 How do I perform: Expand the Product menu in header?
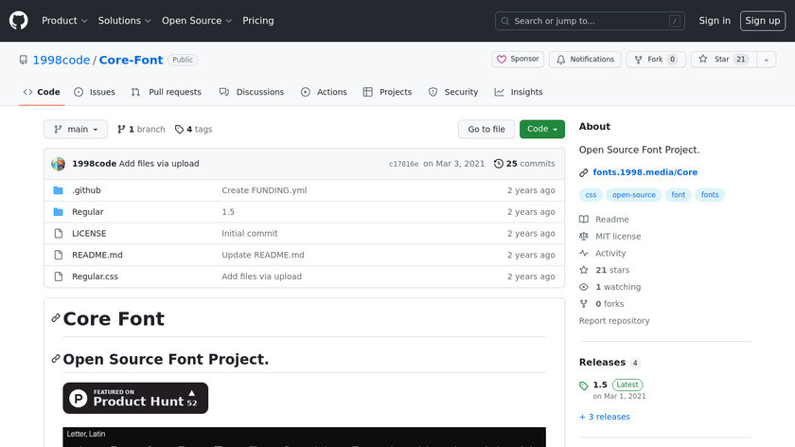pyautogui.click(x=64, y=21)
